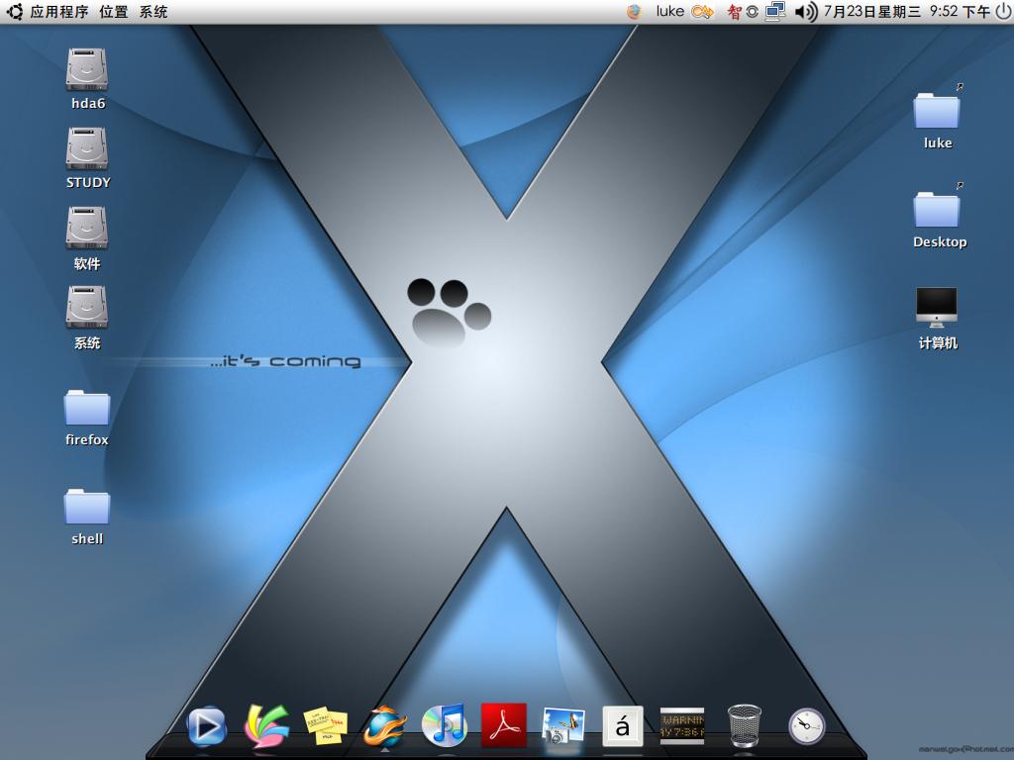Select the Desktop folder shortcut
Image resolution: width=1014 pixels, height=760 pixels.
point(937,209)
